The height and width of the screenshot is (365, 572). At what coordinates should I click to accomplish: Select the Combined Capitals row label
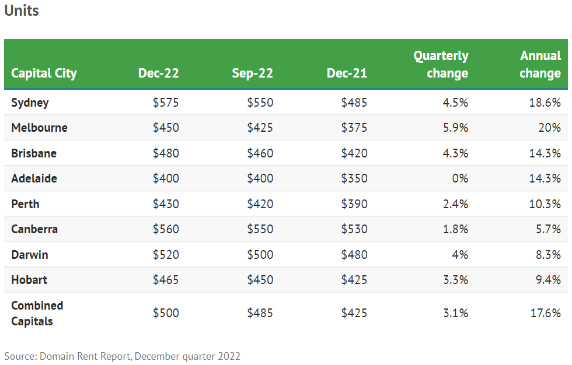click(x=37, y=313)
